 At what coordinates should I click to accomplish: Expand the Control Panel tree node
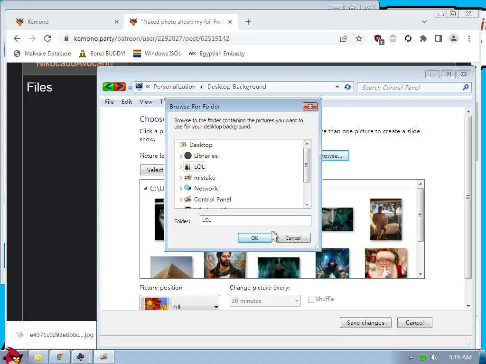tap(181, 200)
